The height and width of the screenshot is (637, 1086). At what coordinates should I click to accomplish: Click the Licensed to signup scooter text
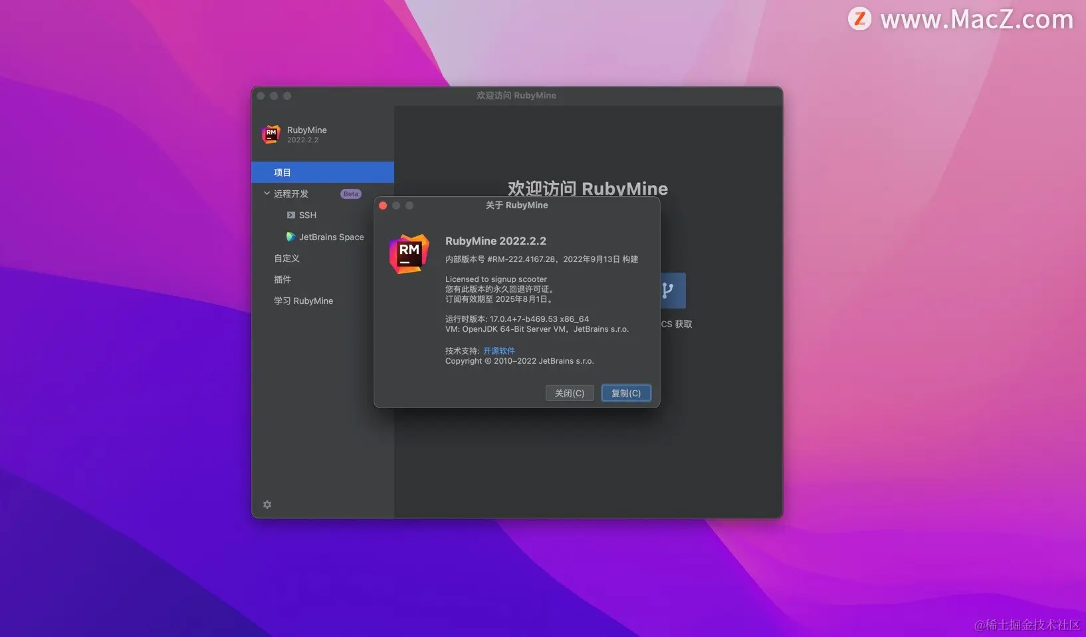click(x=496, y=279)
